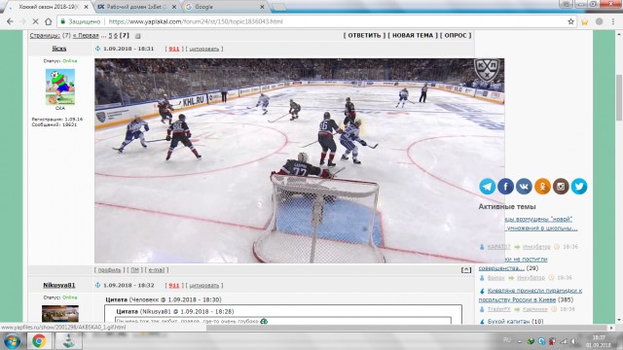Go to forum page 6

tap(116, 35)
